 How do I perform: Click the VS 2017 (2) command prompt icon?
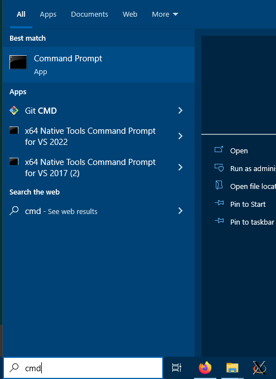click(x=14, y=162)
